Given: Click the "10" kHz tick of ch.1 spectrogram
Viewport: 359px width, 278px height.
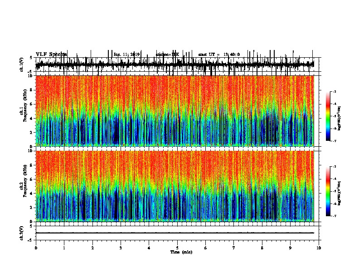Looking at the screenshot, I should [31, 76].
